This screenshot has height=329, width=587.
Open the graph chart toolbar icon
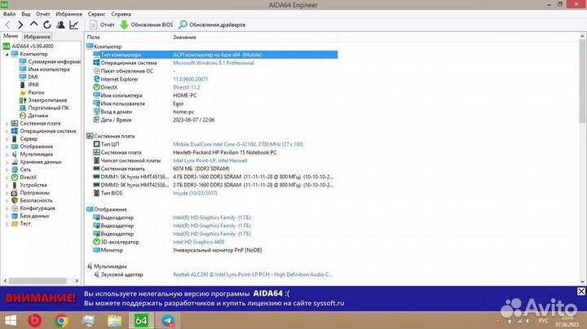tap(73, 25)
